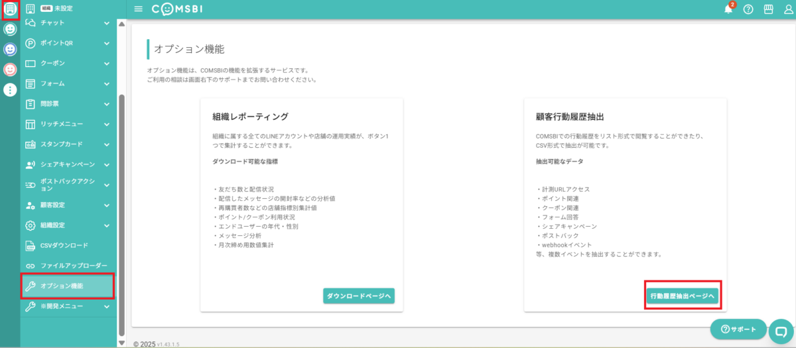Click the three-dot more icon in left rail
Screen dimensions: 796x348
(x=10, y=90)
